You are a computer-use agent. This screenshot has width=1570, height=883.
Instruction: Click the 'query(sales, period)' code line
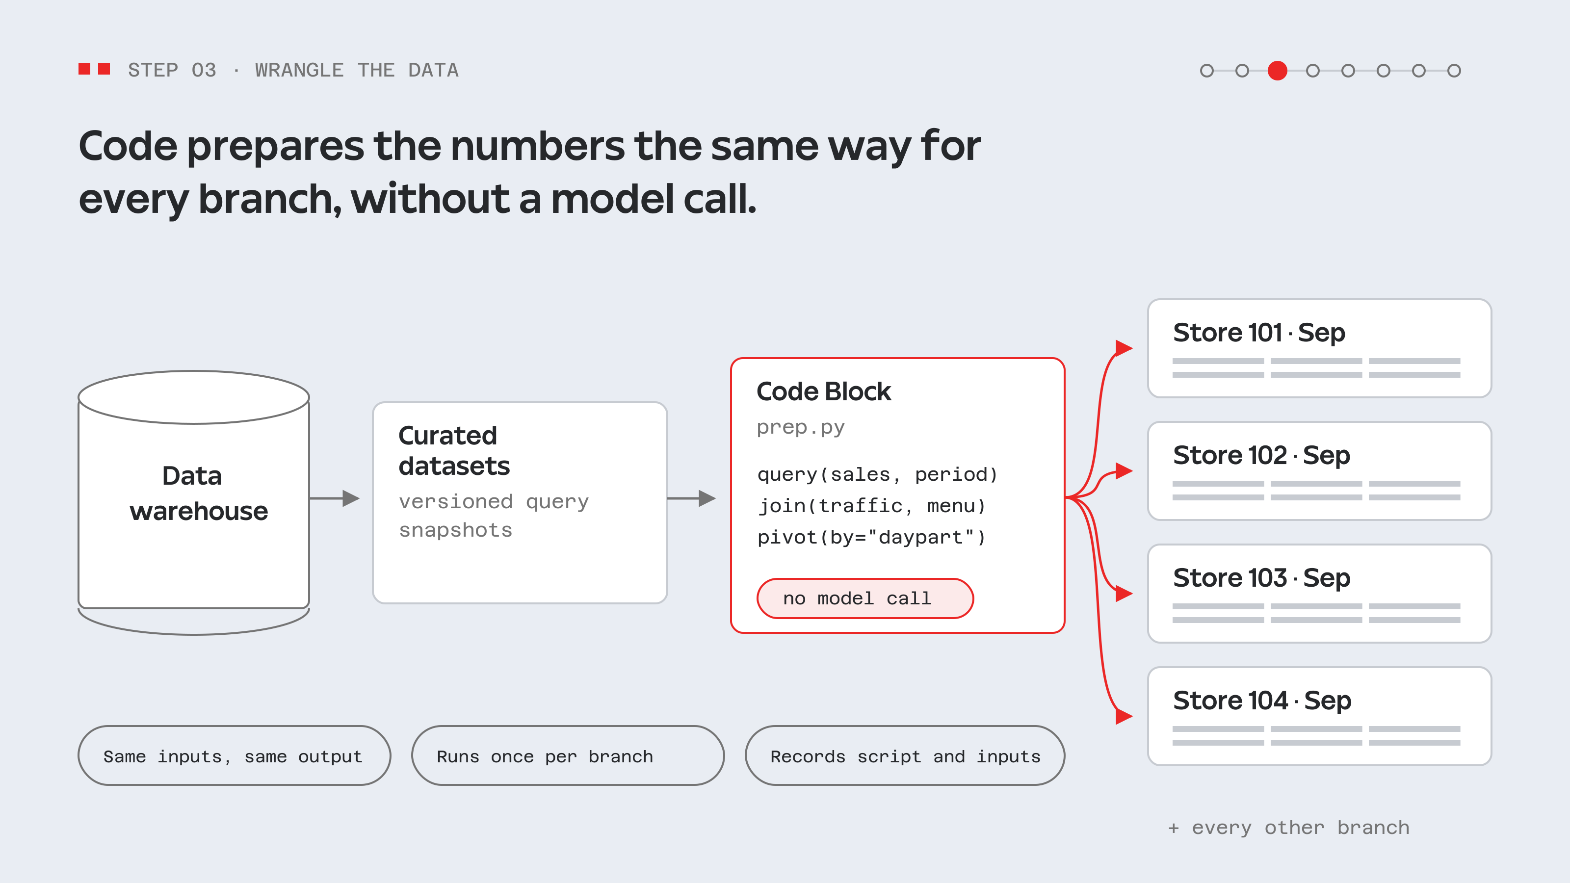(877, 474)
